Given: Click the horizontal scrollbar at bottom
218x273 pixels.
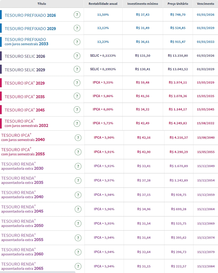Looking at the screenshot, I should [37, 272].
